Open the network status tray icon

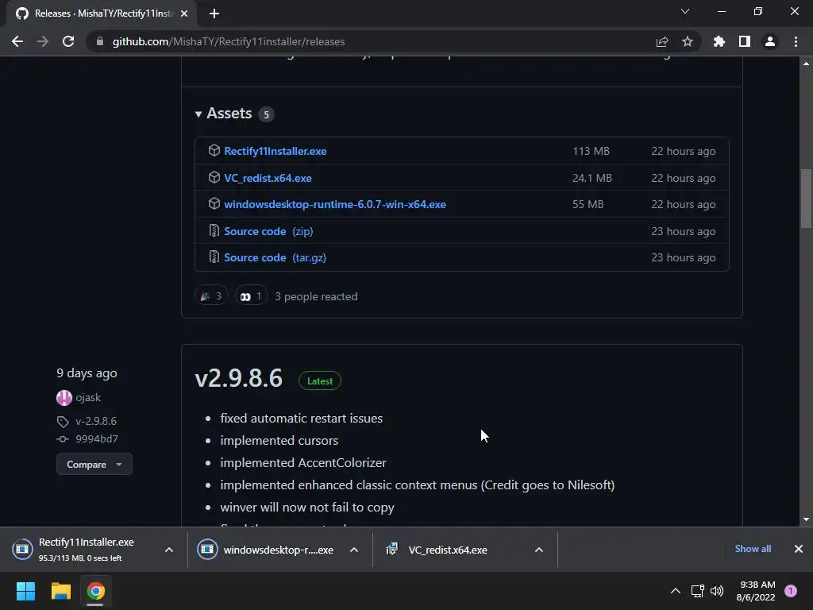(x=697, y=590)
